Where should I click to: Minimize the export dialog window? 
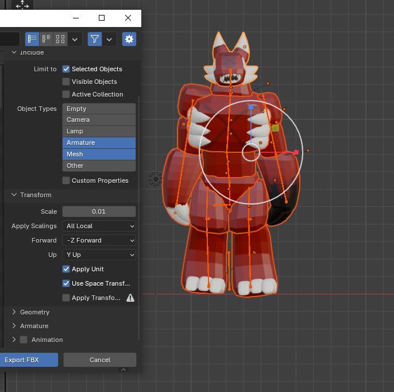tap(76, 18)
